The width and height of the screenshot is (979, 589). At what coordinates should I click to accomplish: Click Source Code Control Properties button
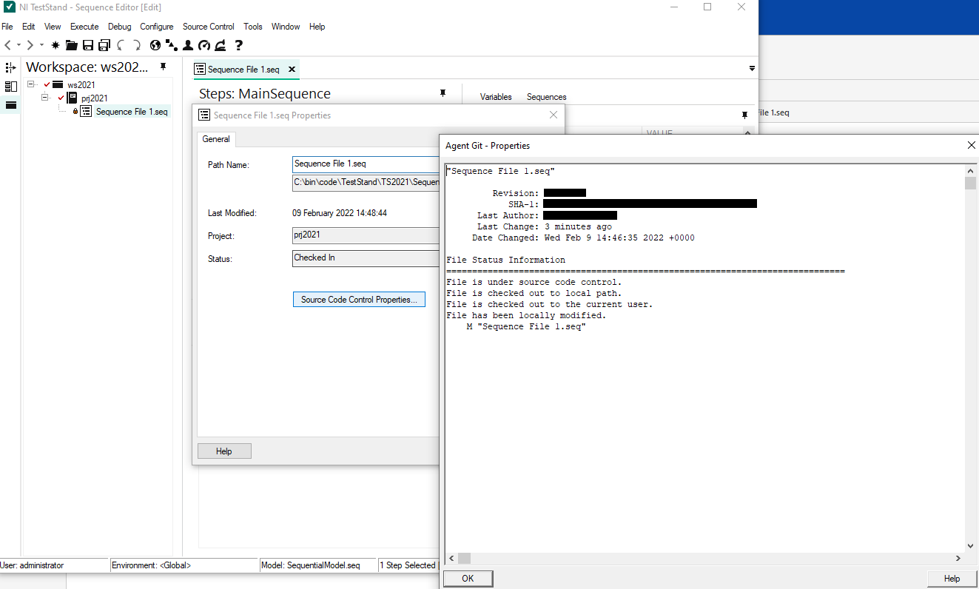[x=359, y=300]
